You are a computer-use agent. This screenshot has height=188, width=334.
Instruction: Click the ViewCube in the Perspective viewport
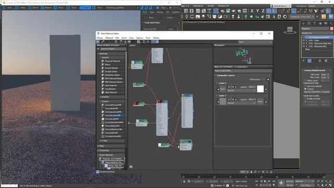290,30
